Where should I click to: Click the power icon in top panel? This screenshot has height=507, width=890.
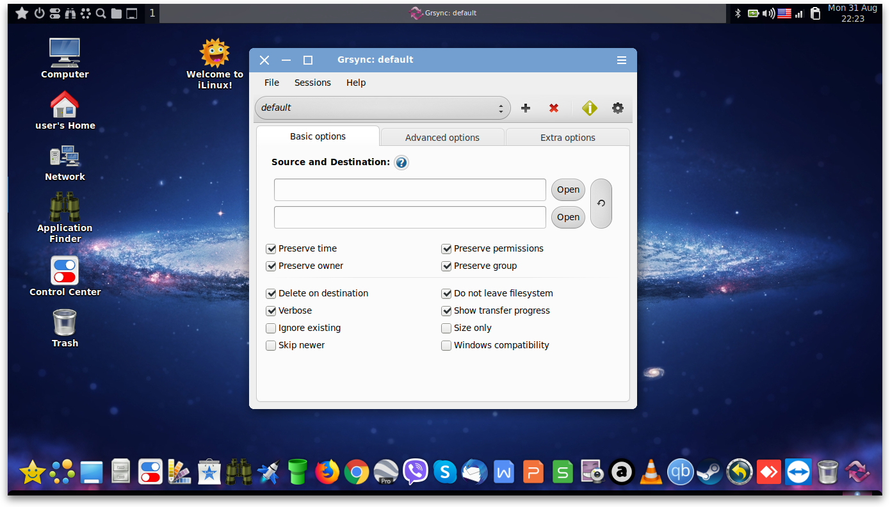pos(39,13)
